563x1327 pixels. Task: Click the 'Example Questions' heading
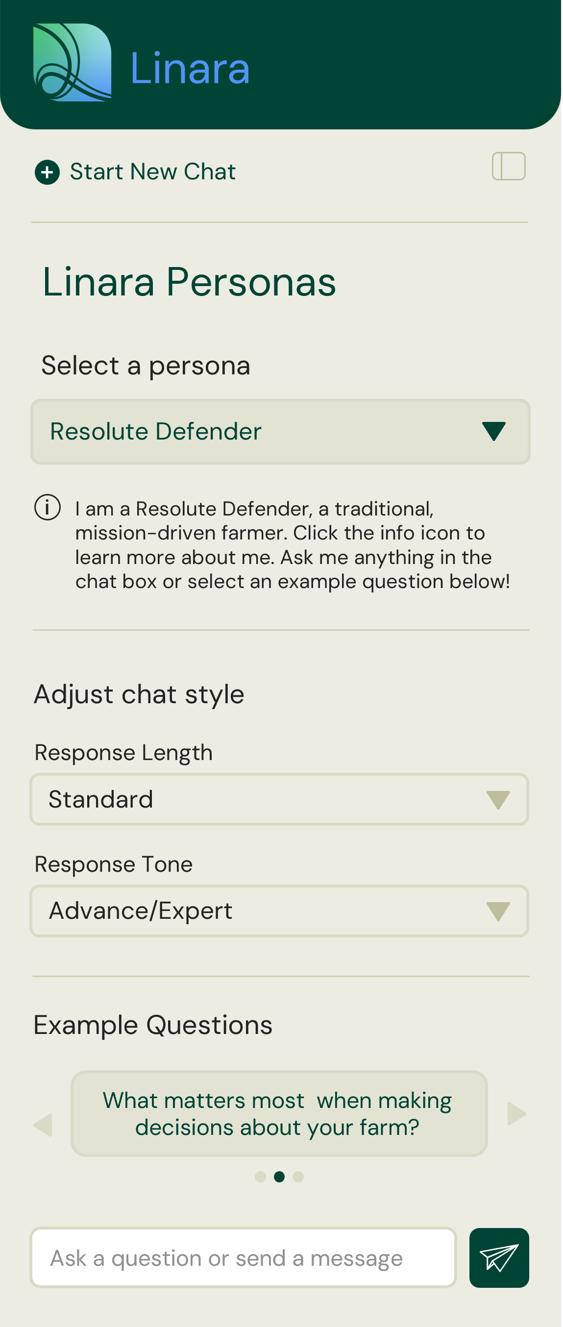pyautogui.click(x=153, y=1025)
